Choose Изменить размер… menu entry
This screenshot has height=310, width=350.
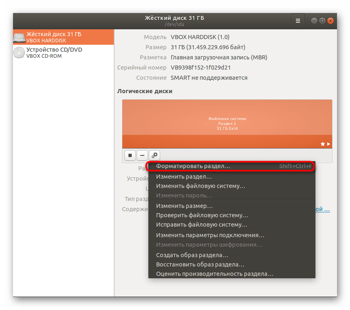click(184, 206)
